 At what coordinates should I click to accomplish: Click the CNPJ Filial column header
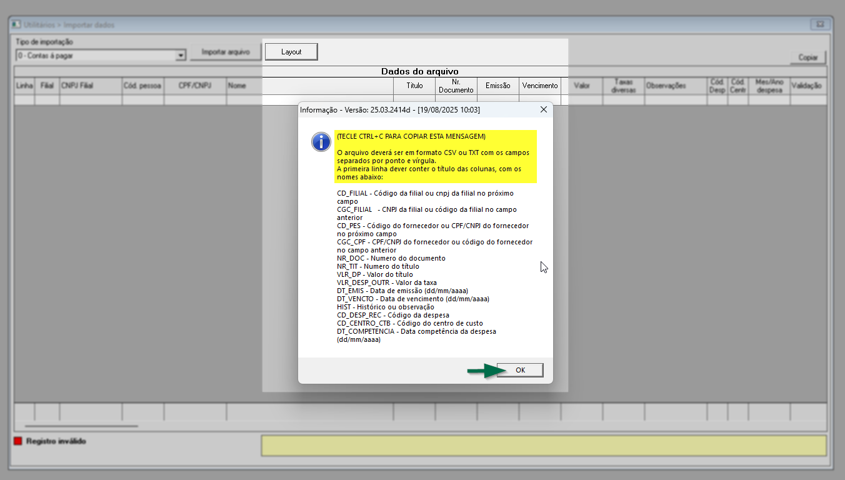[91, 86]
